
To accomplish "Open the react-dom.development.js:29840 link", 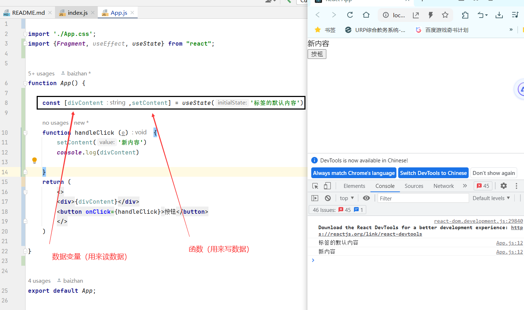I will click(x=478, y=221).
